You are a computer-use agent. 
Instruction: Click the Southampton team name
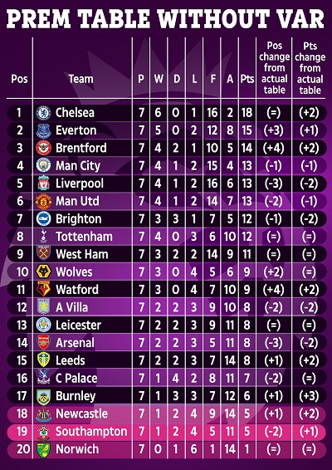point(91,431)
